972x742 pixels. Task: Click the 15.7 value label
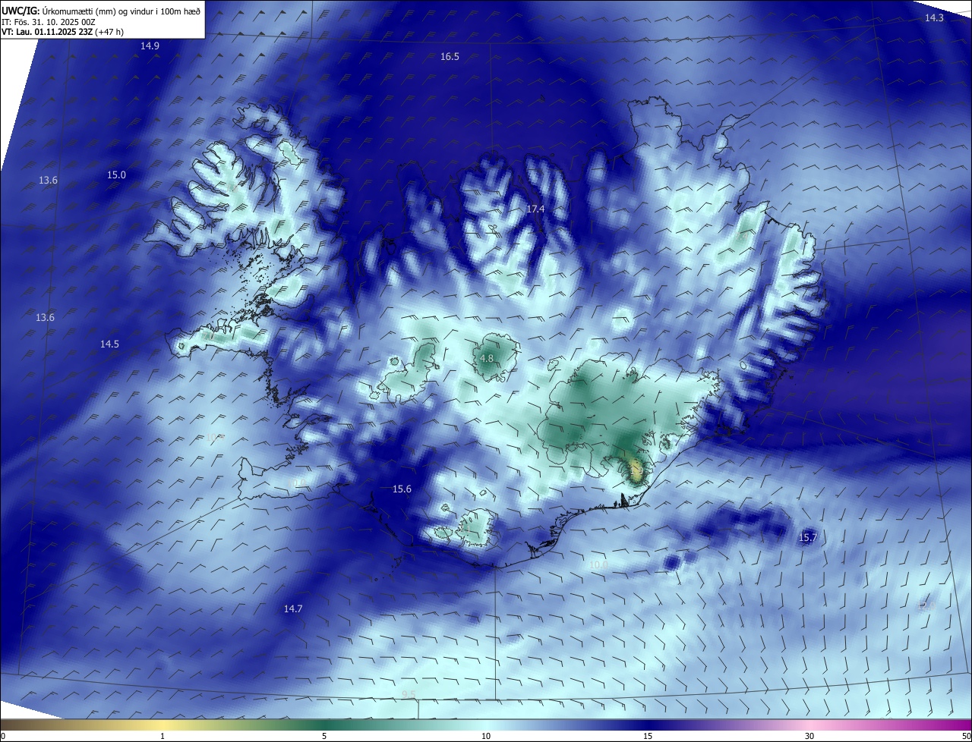[x=808, y=538]
